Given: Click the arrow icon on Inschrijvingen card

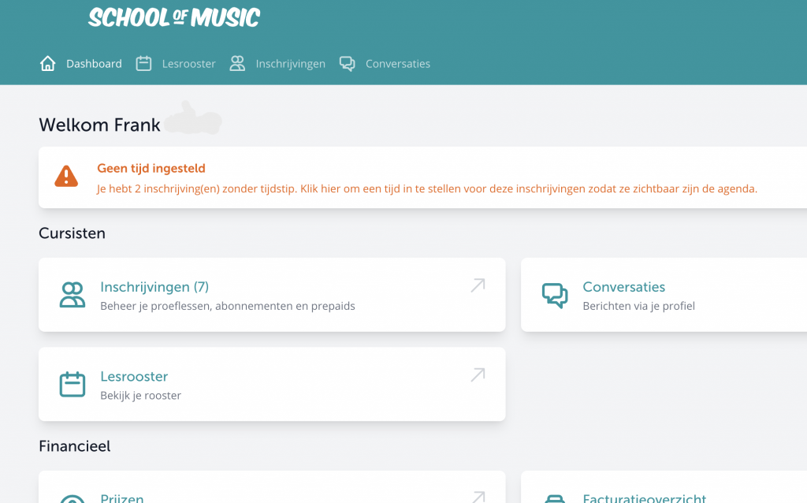Looking at the screenshot, I should [478, 285].
